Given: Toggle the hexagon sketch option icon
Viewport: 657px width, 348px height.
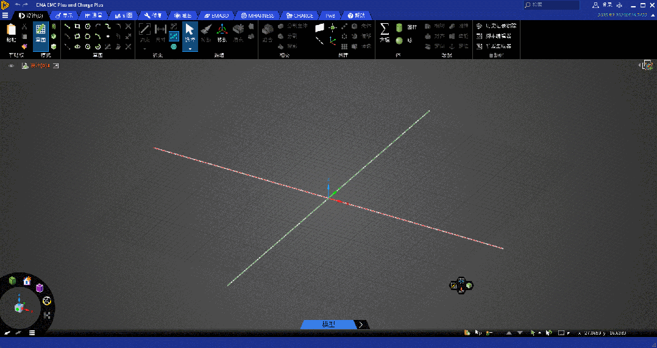Looking at the screenshot, I should (x=174, y=46).
